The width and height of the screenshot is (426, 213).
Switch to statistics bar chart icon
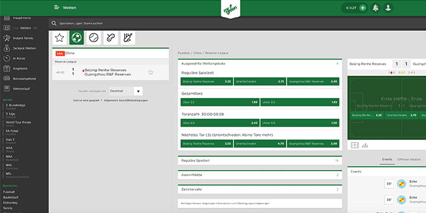[x=364, y=146]
